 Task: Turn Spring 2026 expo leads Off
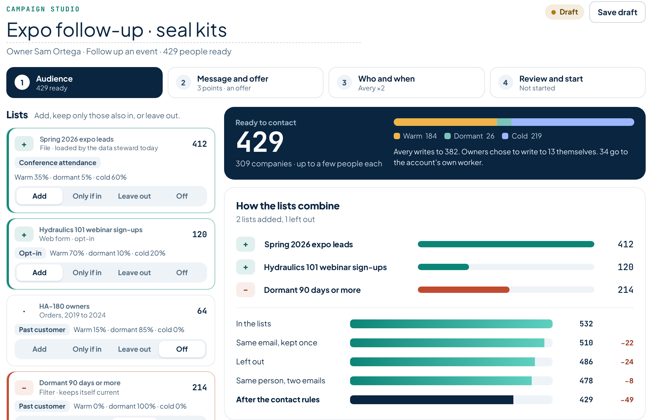tap(182, 196)
